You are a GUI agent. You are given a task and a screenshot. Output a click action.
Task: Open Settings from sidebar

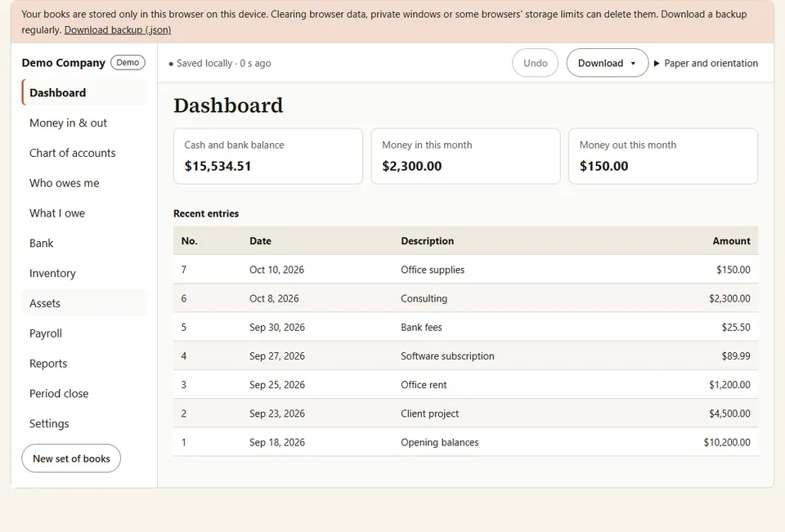point(84,422)
